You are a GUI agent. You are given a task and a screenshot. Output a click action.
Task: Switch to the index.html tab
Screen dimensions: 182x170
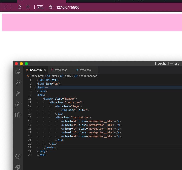[x=36, y=70]
